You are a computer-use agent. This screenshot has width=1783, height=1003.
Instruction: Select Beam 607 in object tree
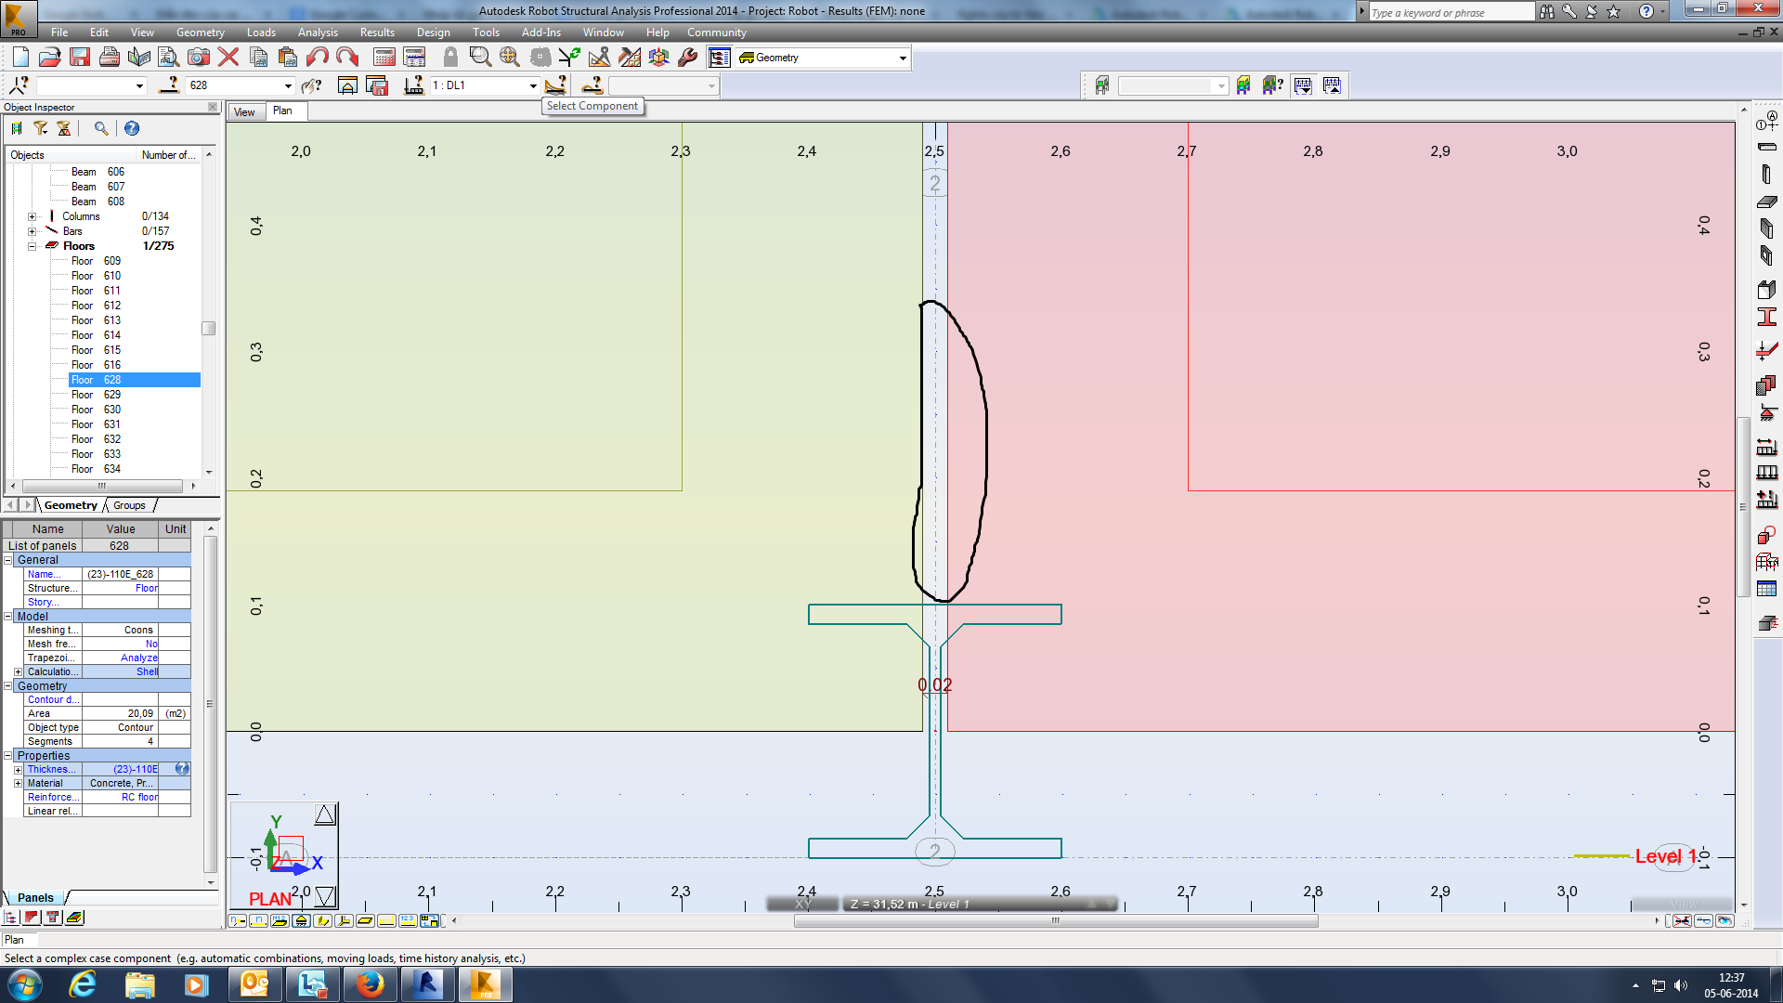(x=98, y=187)
